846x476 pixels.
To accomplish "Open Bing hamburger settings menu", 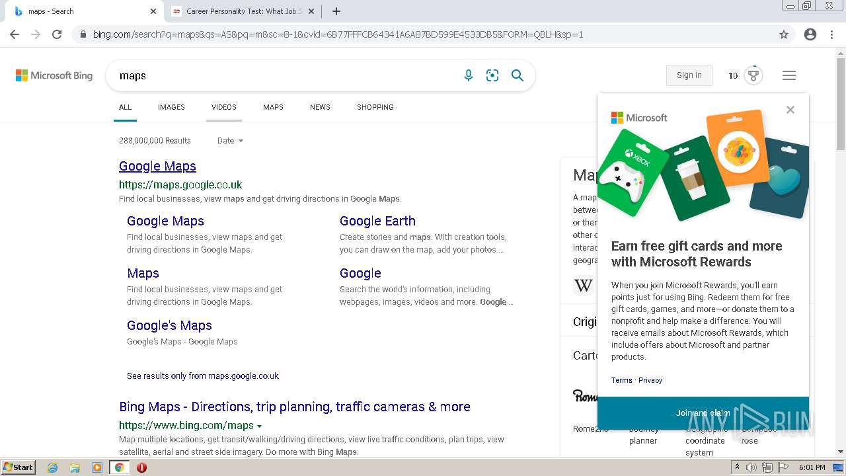I will pos(789,75).
